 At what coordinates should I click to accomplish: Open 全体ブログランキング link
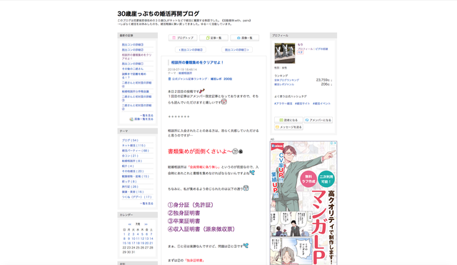pyautogui.click(x=286, y=80)
